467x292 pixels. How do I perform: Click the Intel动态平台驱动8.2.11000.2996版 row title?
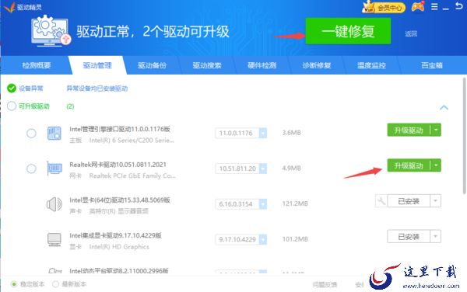[x=119, y=271]
